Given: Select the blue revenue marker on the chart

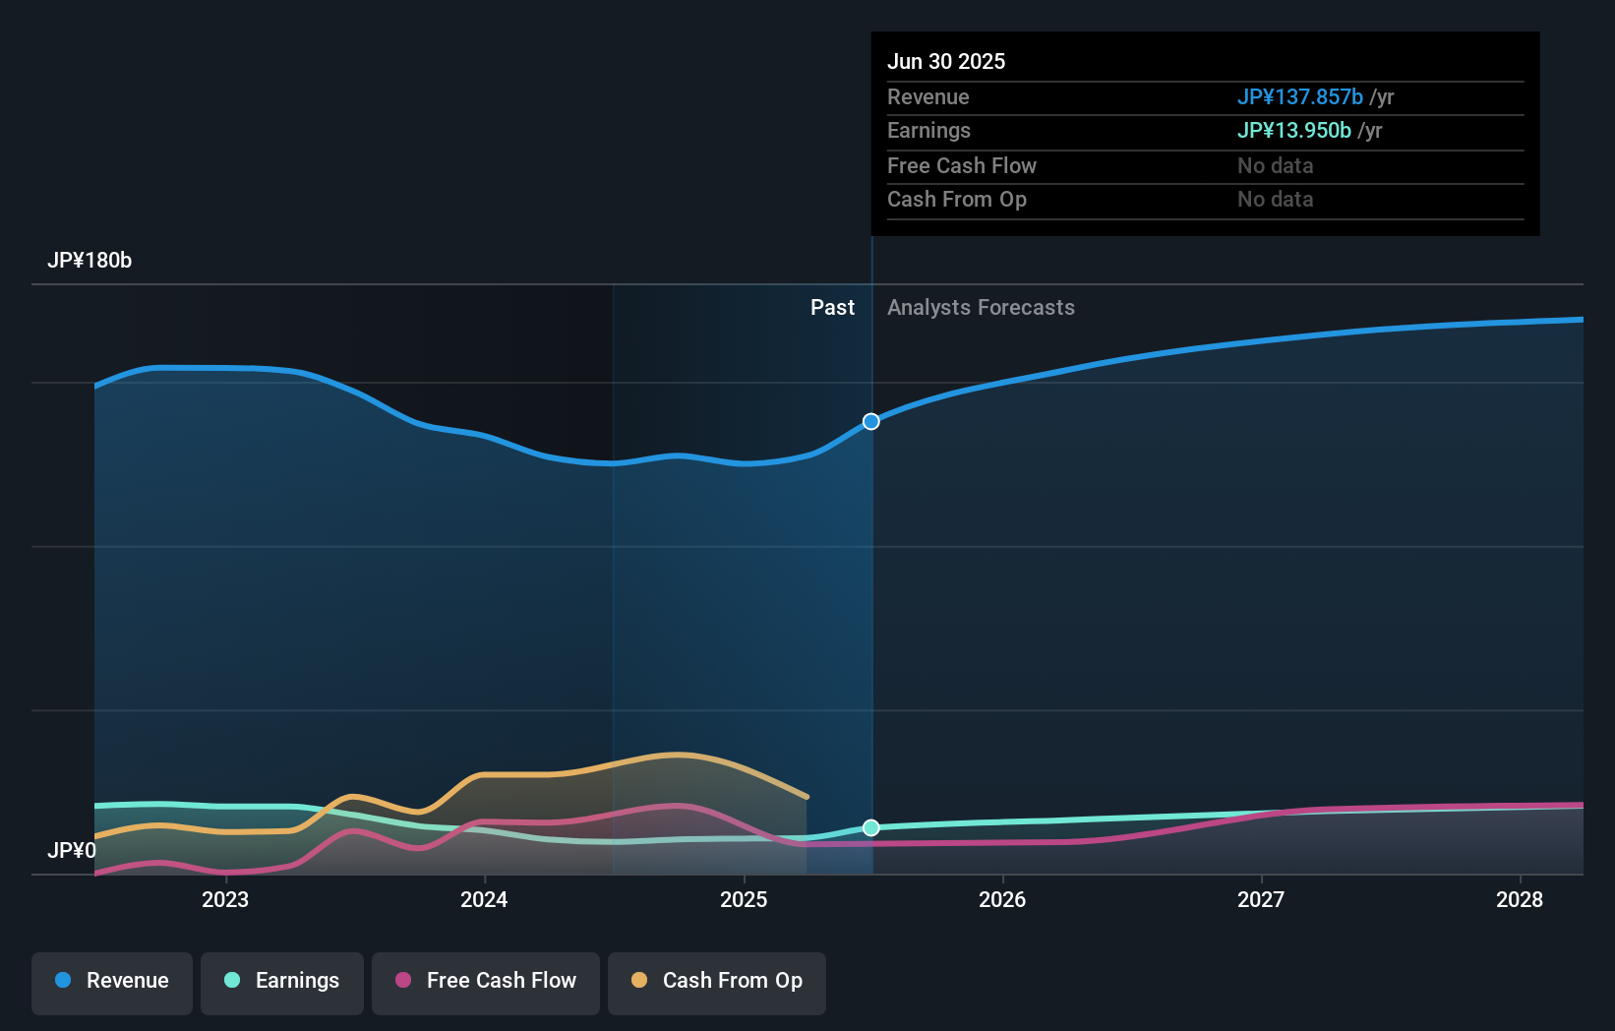Looking at the screenshot, I should click(x=870, y=421).
